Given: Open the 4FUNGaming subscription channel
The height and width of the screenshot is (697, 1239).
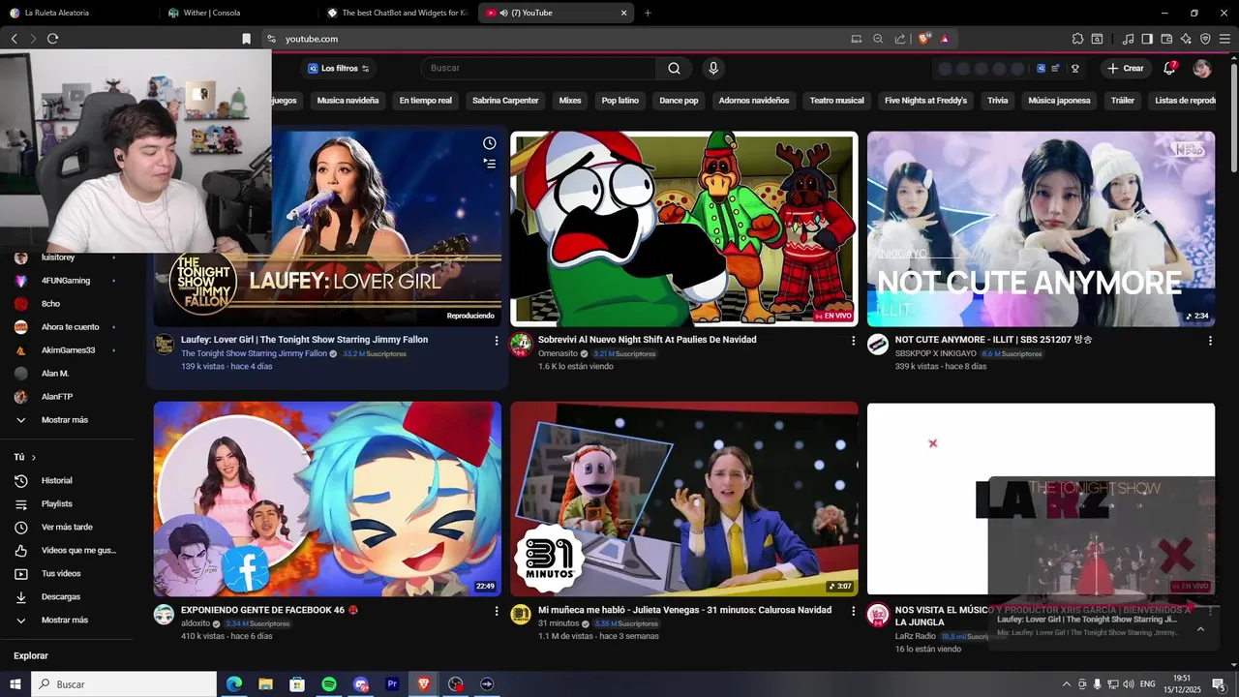Looking at the screenshot, I should coord(64,281).
